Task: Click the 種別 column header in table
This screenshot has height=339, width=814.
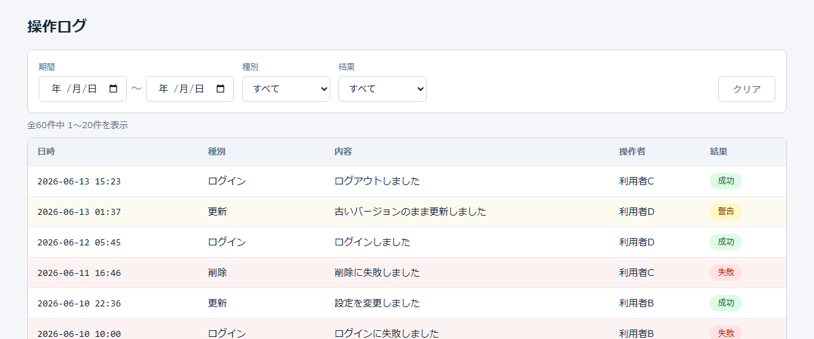Action: [217, 152]
